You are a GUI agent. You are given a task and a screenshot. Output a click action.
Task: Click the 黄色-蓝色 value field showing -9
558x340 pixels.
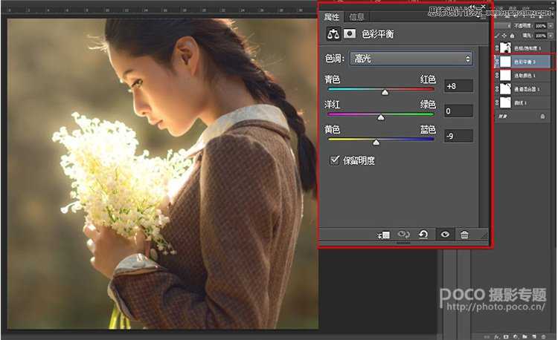click(x=458, y=136)
